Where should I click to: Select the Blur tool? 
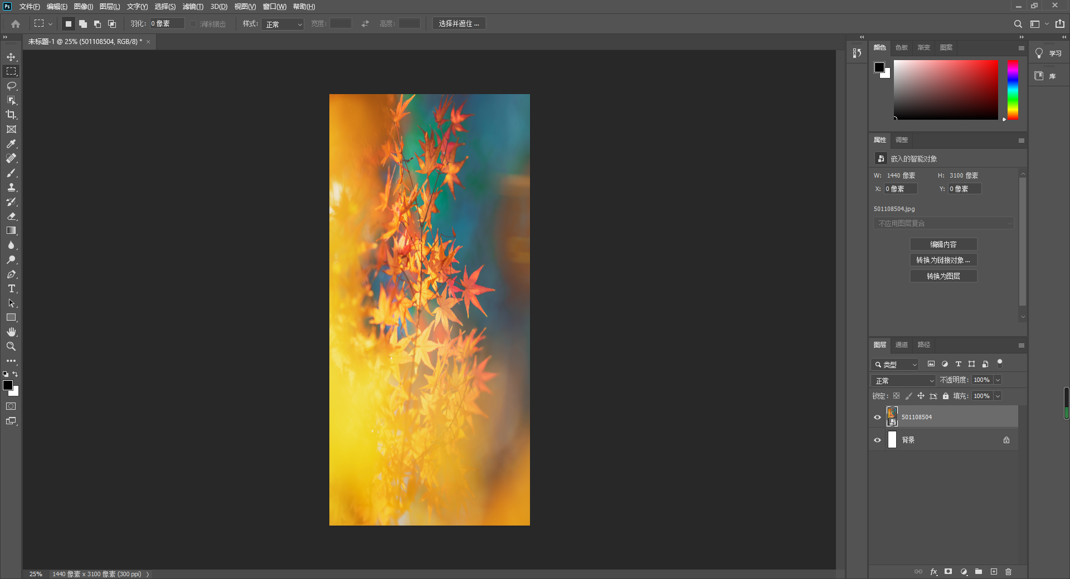(x=11, y=245)
